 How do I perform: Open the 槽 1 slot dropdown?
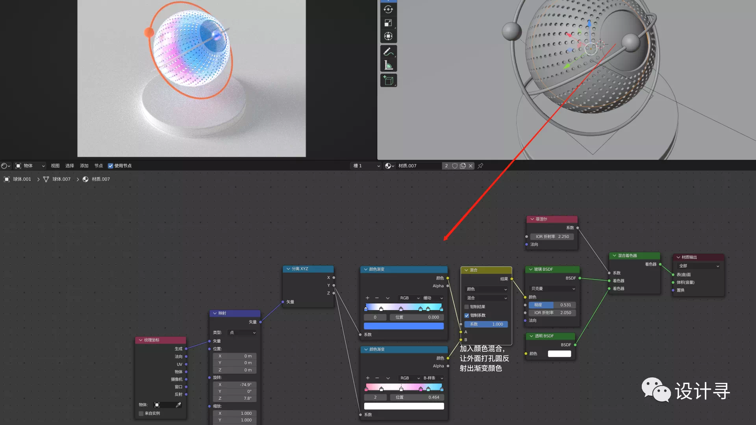(x=366, y=166)
